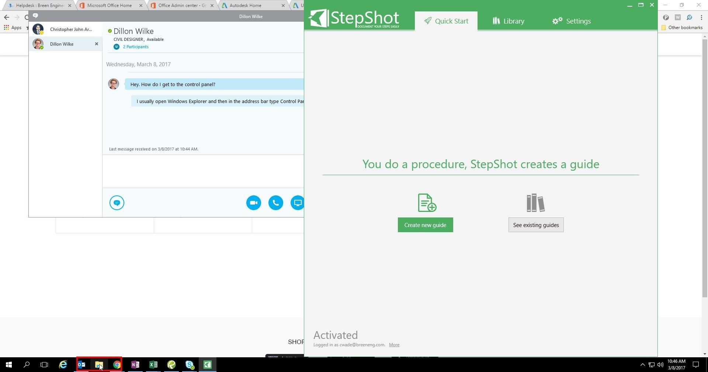Select the Christopher John conversation in Skype

[65, 29]
